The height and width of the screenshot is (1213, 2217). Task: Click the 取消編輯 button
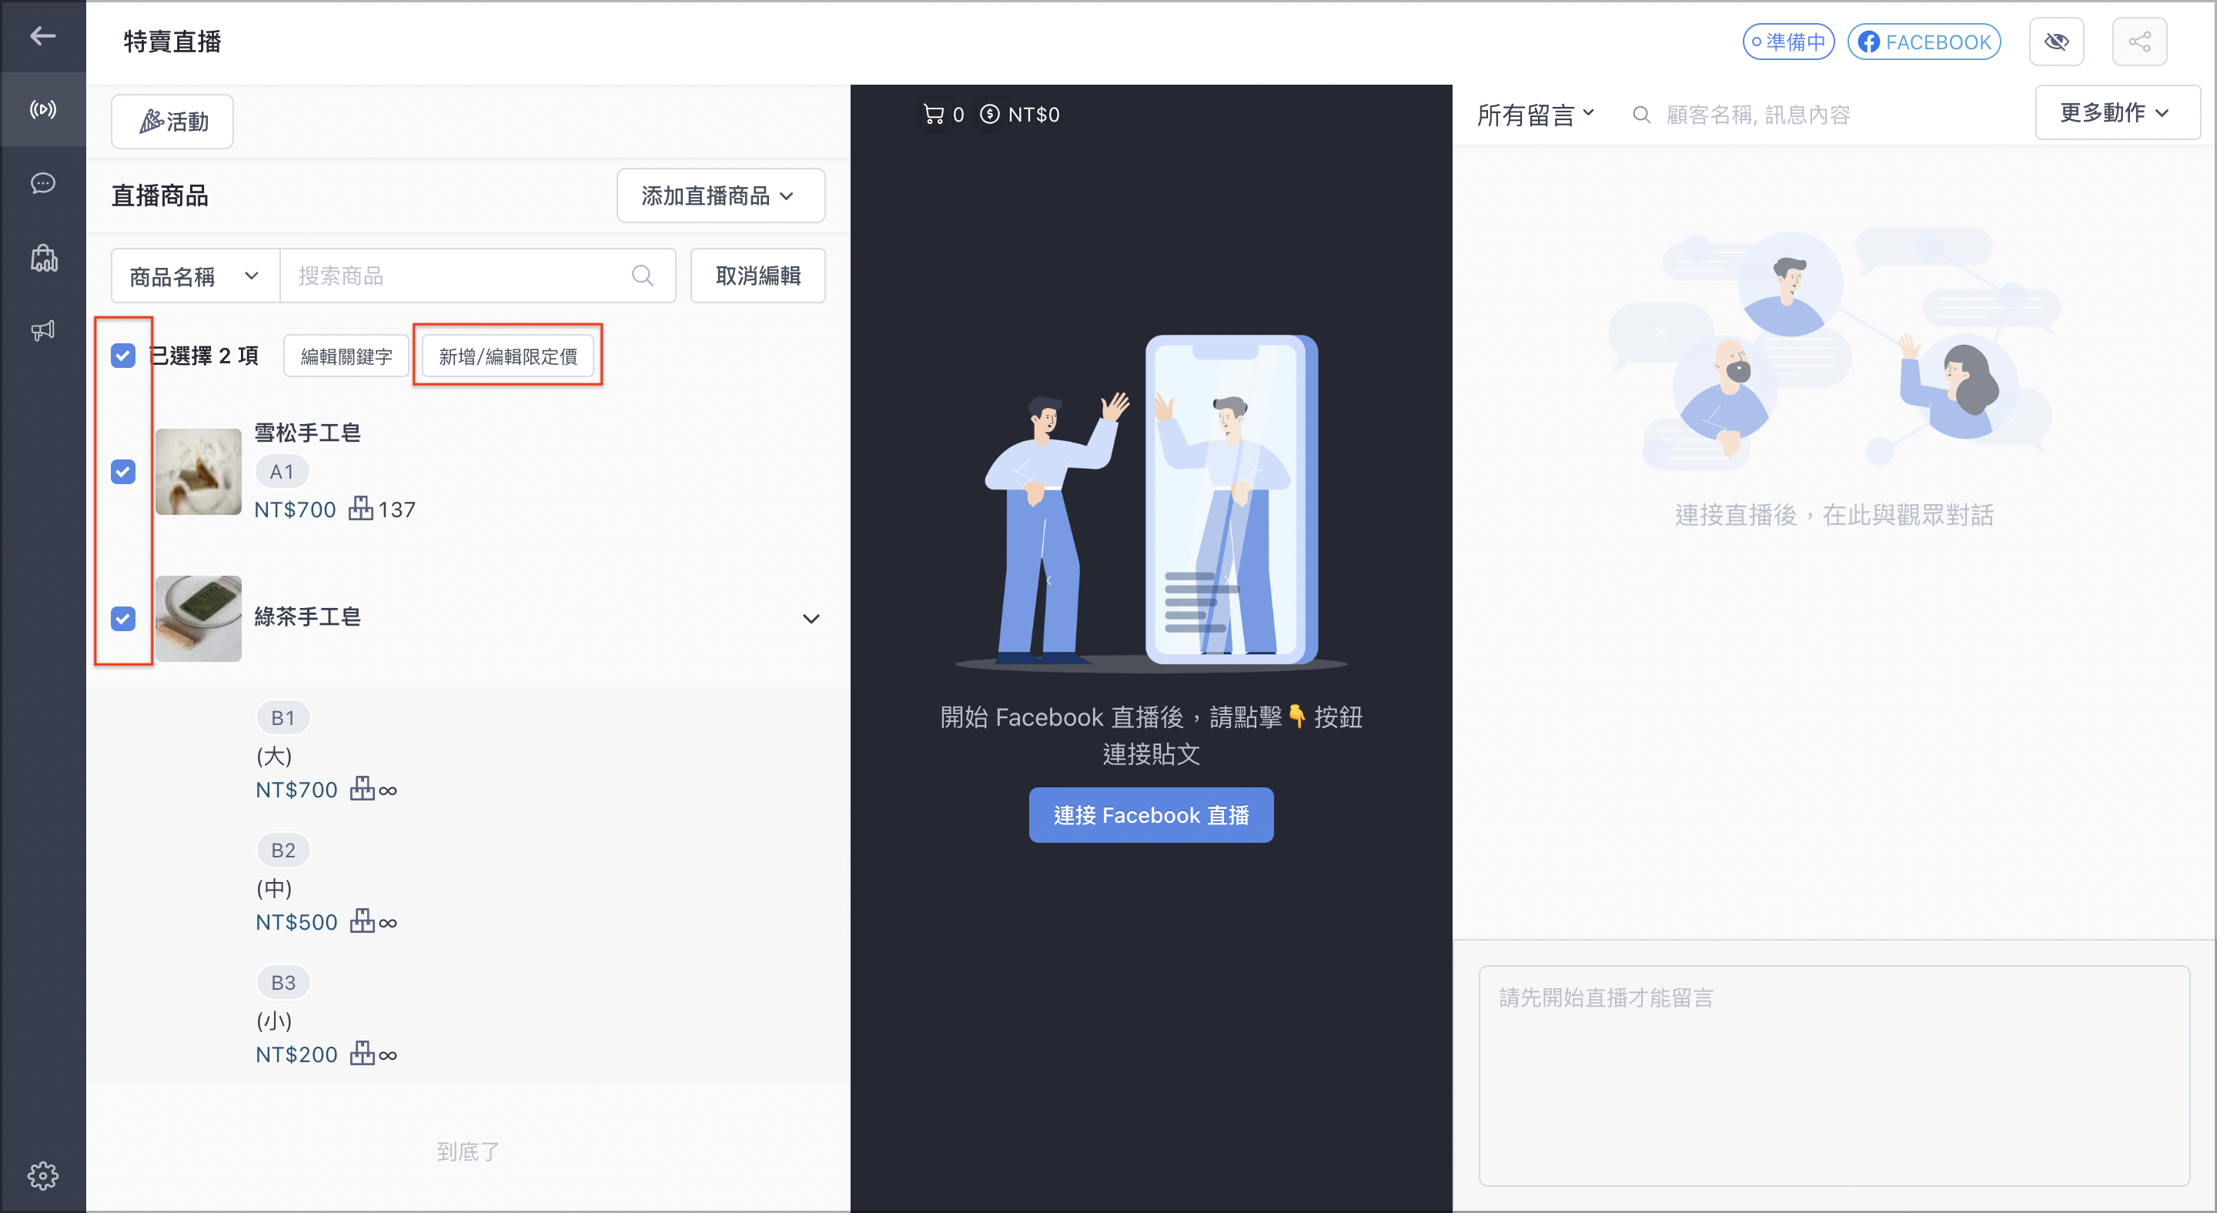point(757,276)
